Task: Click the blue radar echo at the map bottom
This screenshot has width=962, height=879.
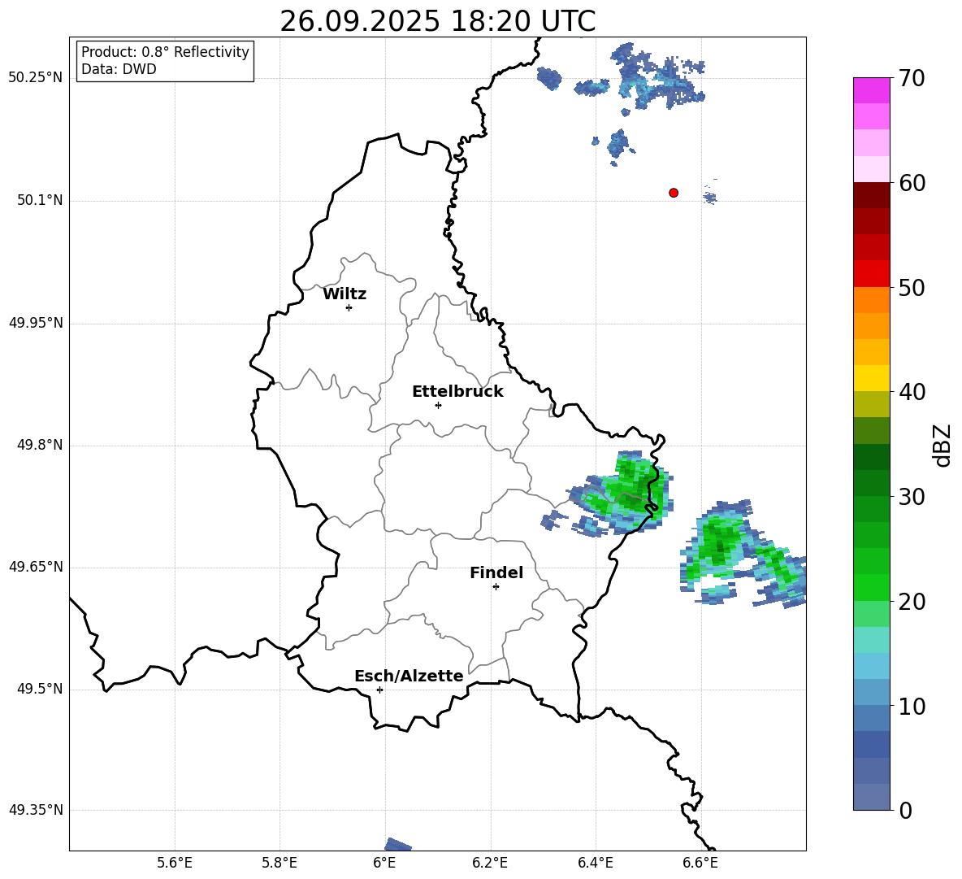Action: [x=397, y=845]
